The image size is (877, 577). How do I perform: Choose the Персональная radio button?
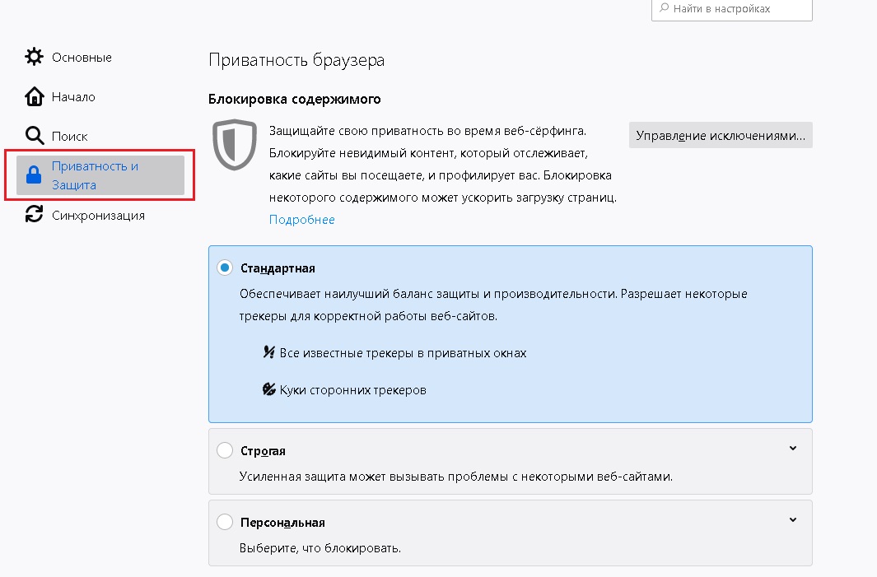225,522
